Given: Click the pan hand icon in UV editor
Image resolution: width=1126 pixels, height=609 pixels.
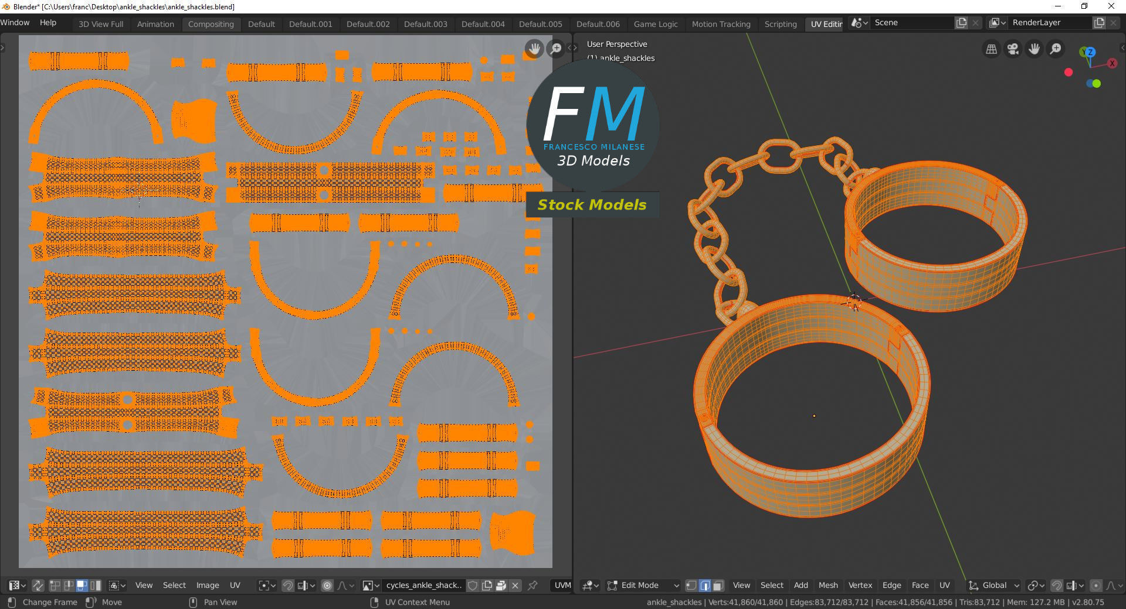Looking at the screenshot, I should [534, 49].
